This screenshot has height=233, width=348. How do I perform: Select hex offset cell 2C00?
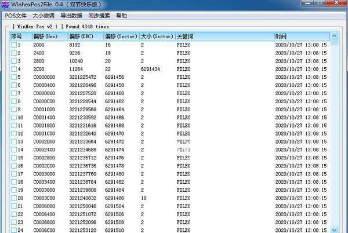pos(39,69)
